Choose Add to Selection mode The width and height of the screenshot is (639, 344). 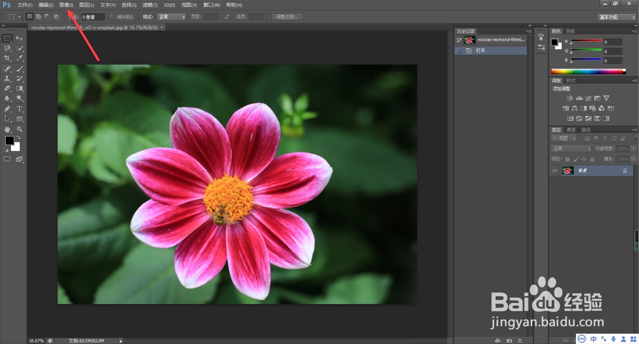(38, 16)
